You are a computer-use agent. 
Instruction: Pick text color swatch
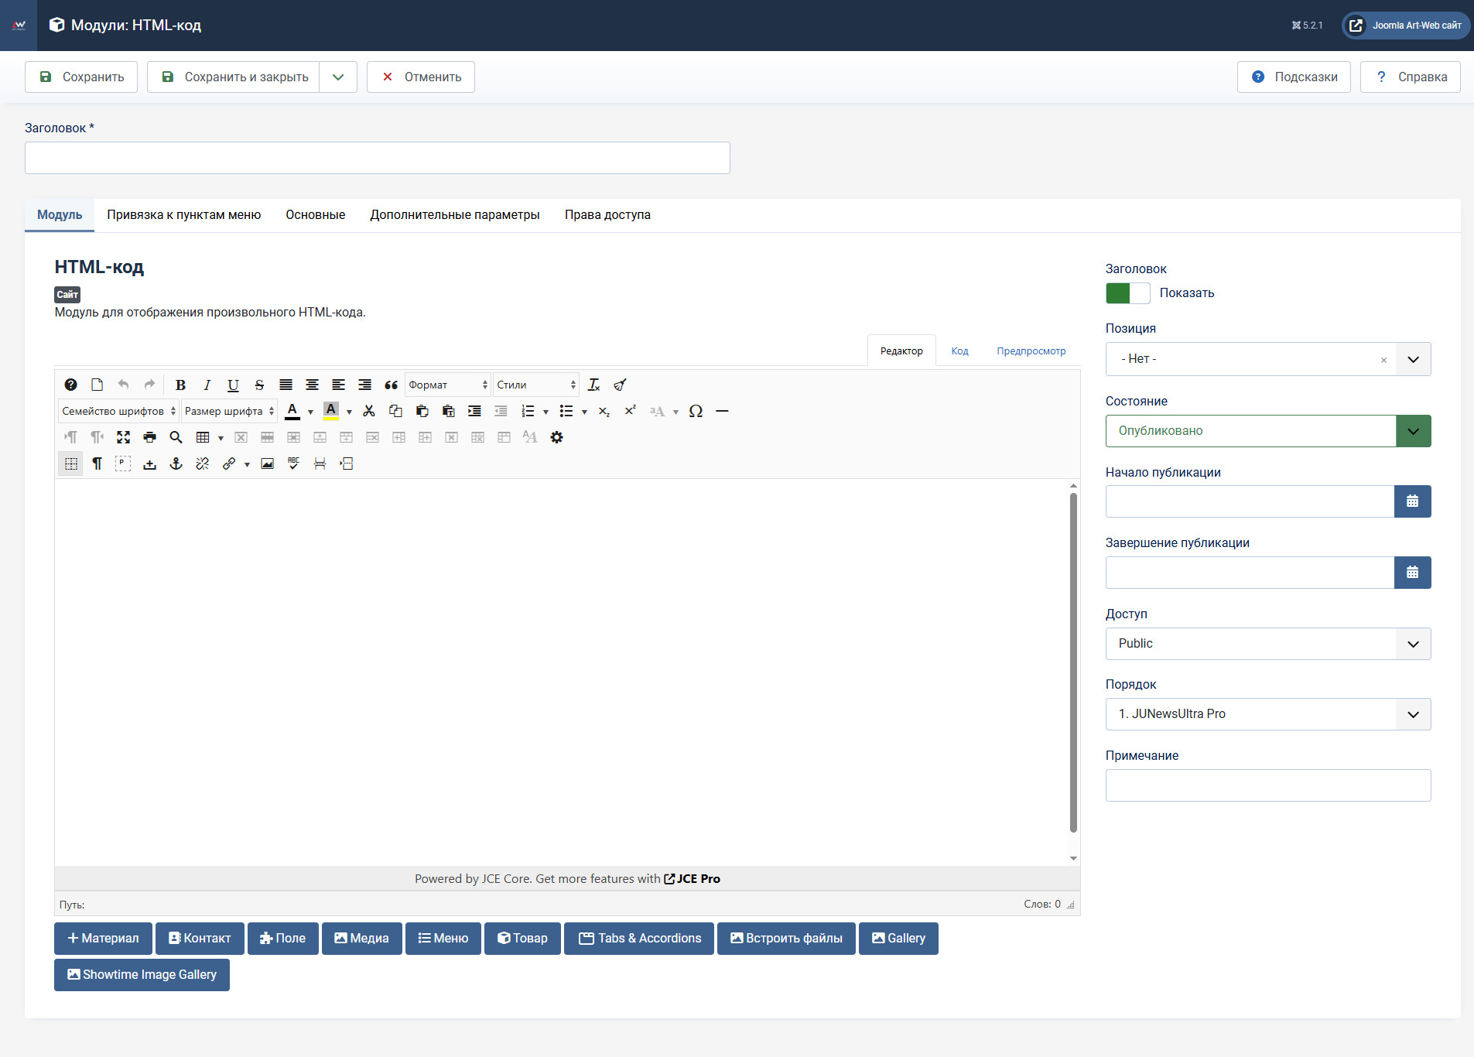292,411
